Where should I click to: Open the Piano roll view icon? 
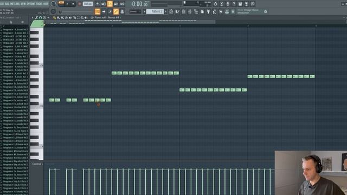coord(177,11)
